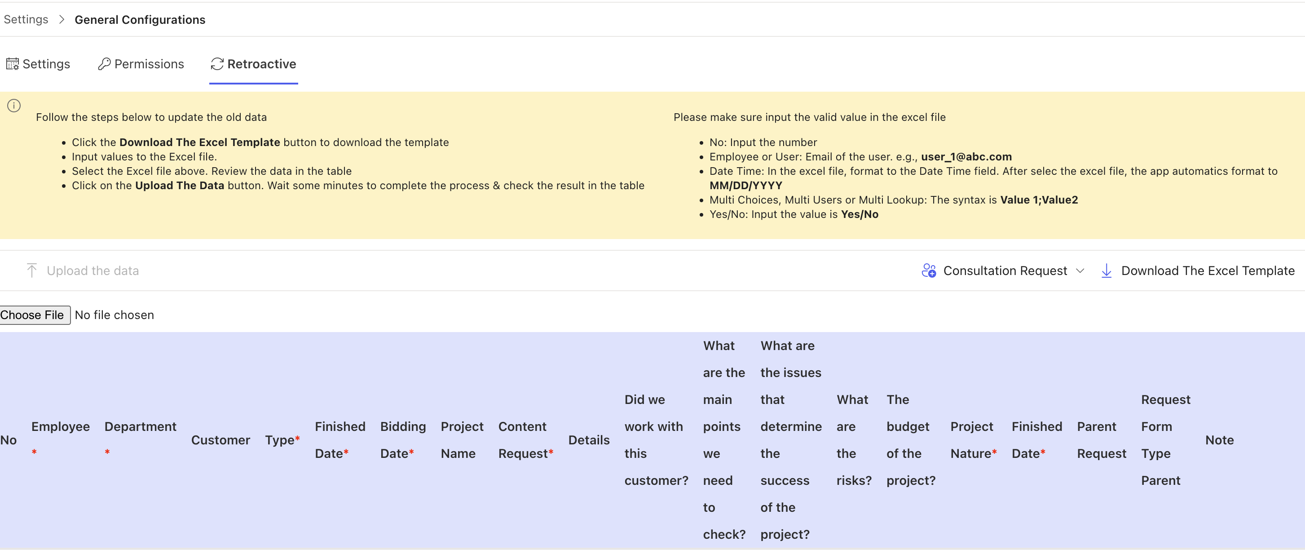Click the Permissions key icon
Image resolution: width=1305 pixels, height=550 pixels.
click(104, 64)
